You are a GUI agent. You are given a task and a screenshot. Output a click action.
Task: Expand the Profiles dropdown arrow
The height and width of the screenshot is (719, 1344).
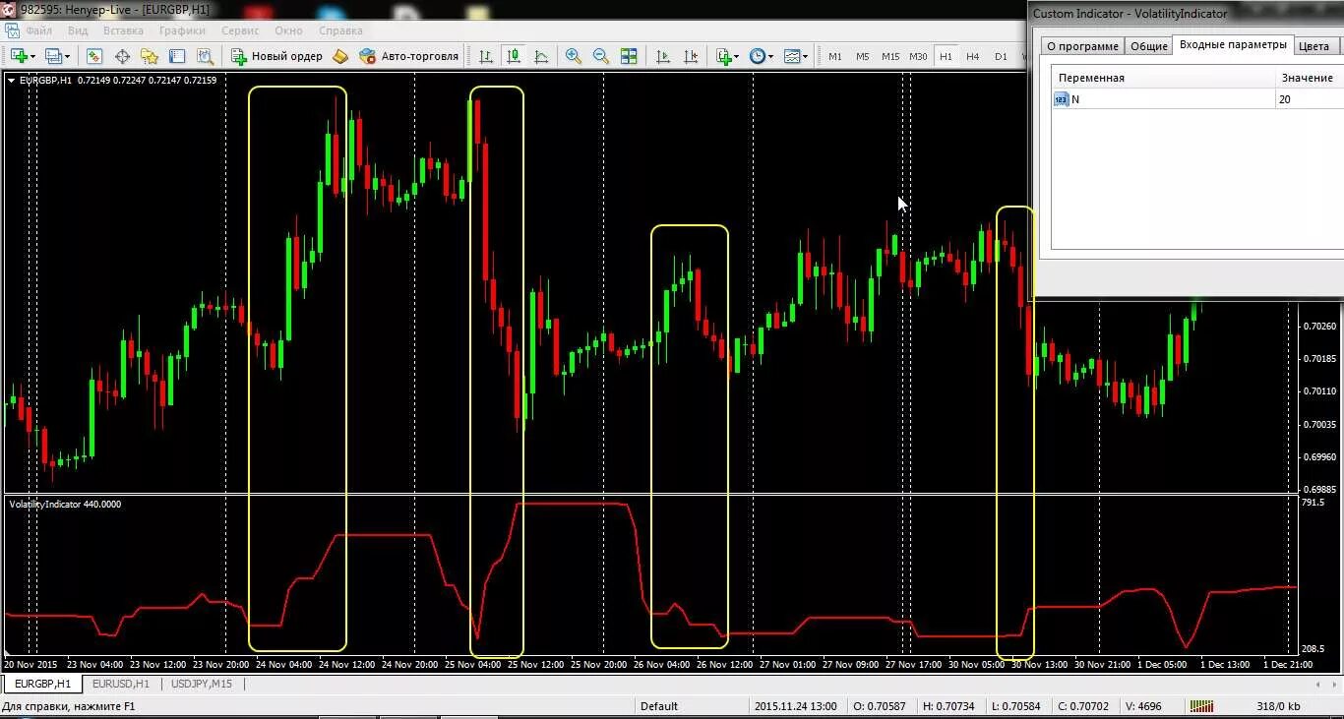68,57
